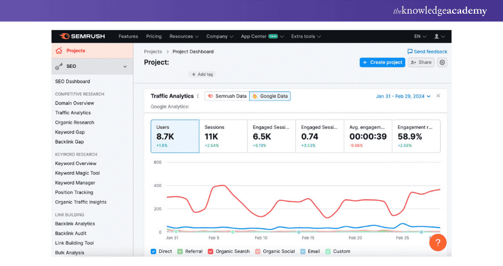Open Domain Overview
Image resolution: width=503 pixels, height=266 pixels.
click(x=75, y=103)
